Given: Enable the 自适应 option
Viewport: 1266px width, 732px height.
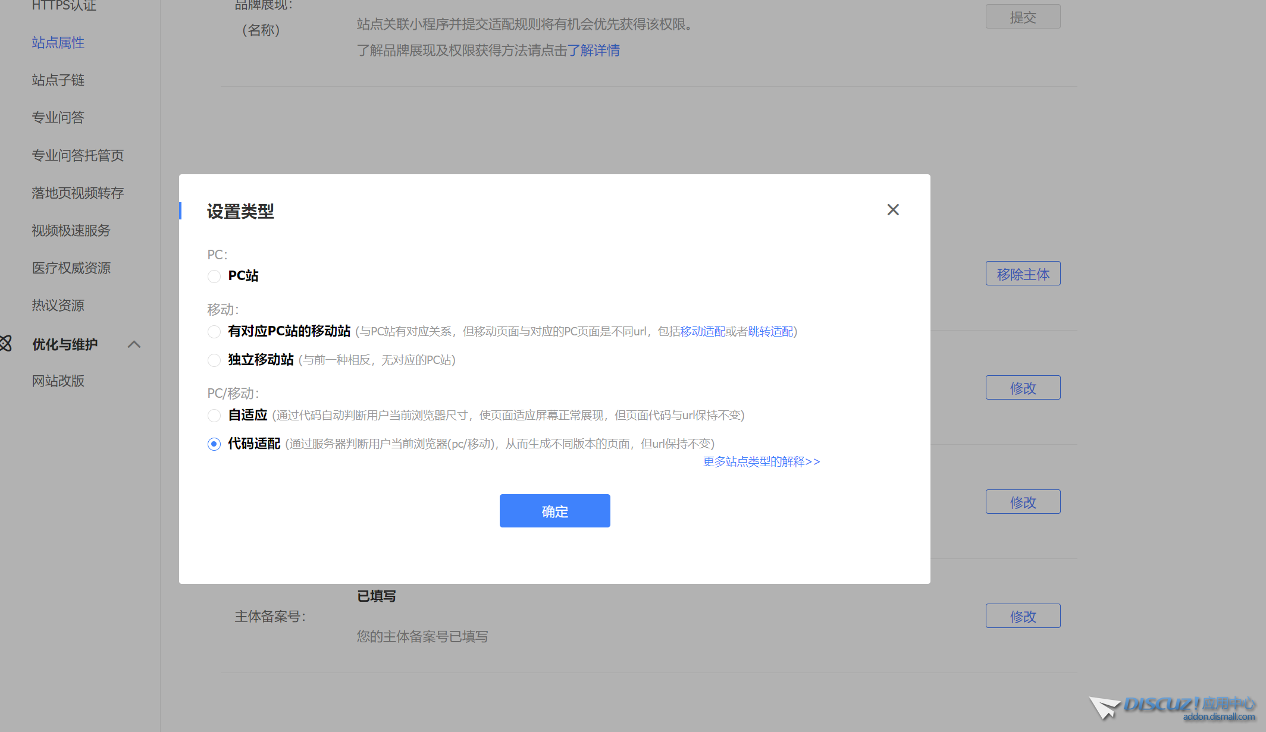Looking at the screenshot, I should pyautogui.click(x=214, y=416).
